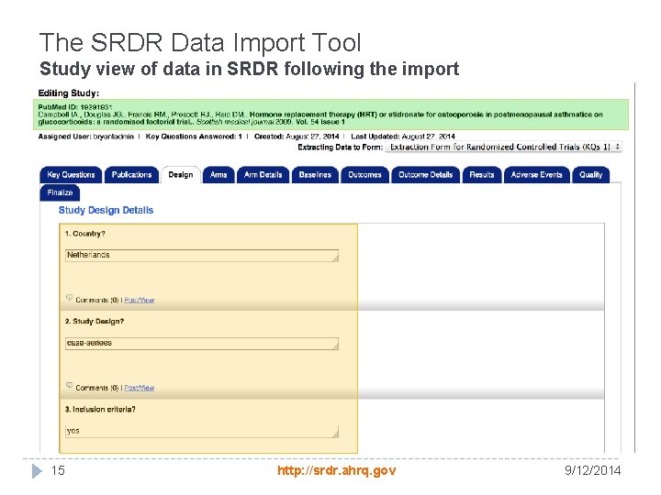Go to the Arm Details tab

point(263,175)
